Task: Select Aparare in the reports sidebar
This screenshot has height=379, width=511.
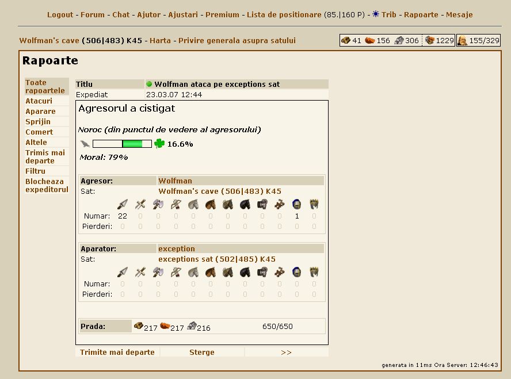Action: [40, 112]
